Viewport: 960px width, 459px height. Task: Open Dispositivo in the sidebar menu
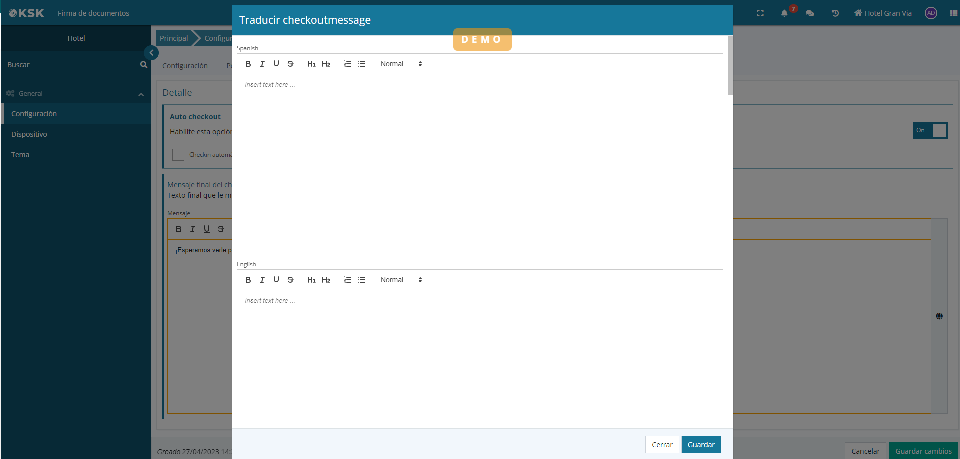[x=29, y=134]
